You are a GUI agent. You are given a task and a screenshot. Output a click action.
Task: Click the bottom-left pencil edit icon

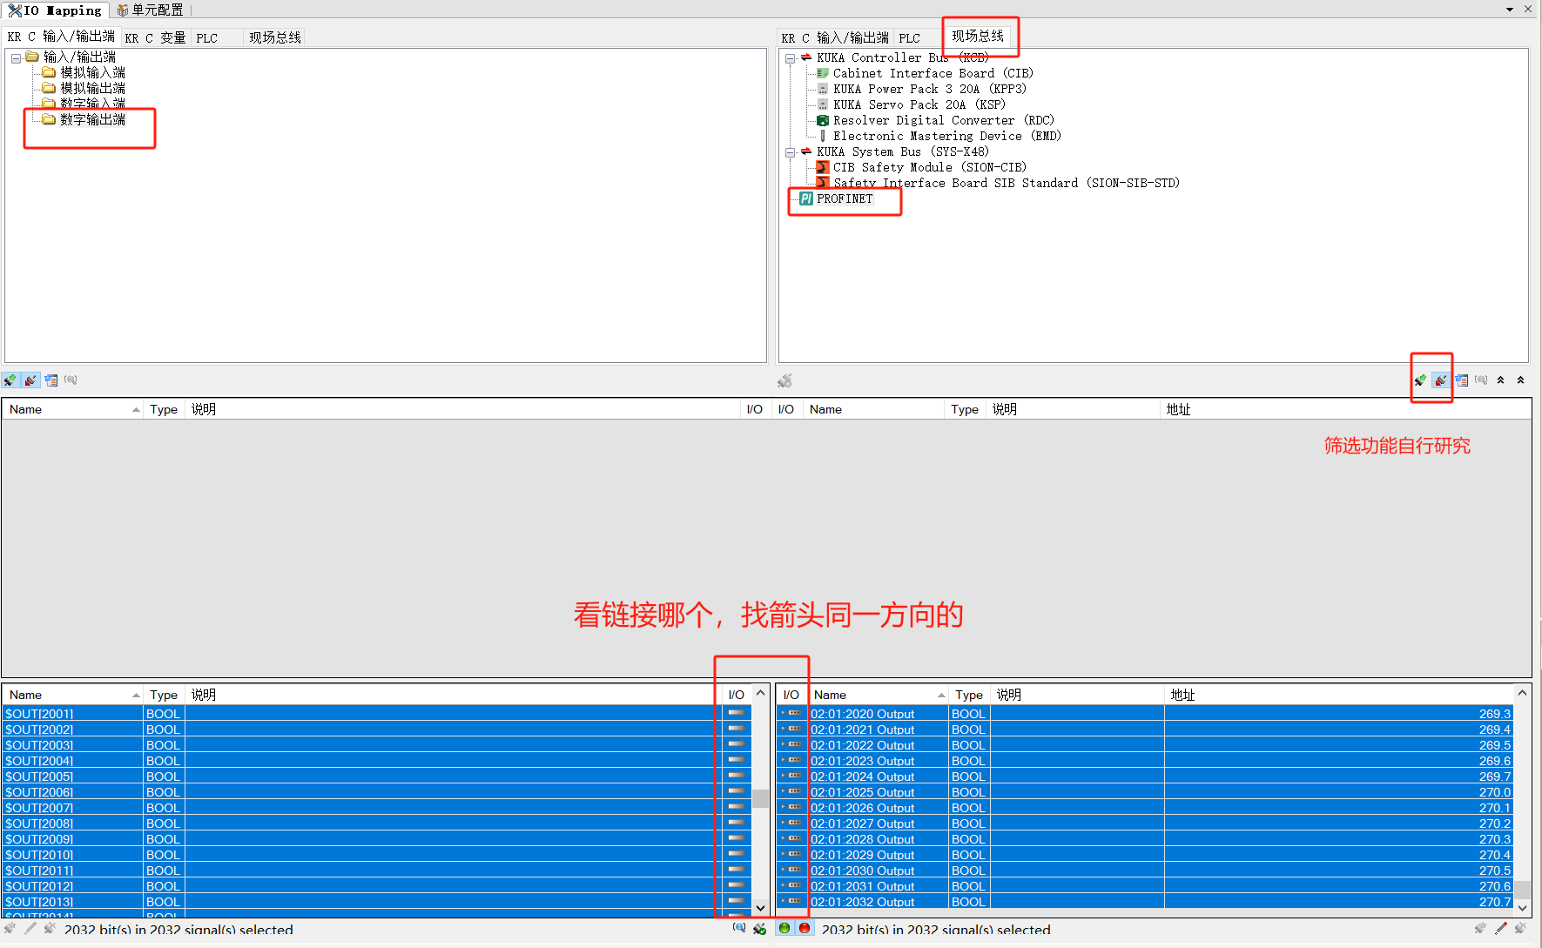pyautogui.click(x=30, y=929)
